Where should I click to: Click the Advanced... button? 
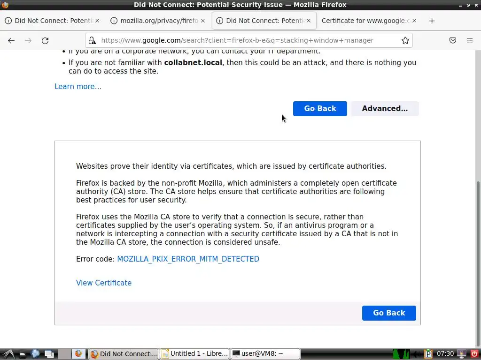click(x=385, y=109)
